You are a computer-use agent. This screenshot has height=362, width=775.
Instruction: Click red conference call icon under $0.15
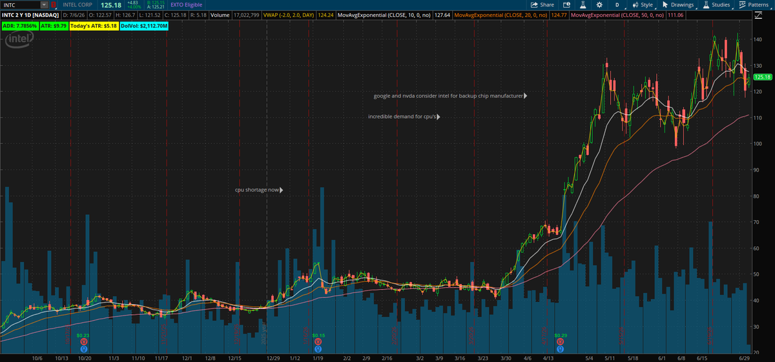pyautogui.click(x=318, y=341)
